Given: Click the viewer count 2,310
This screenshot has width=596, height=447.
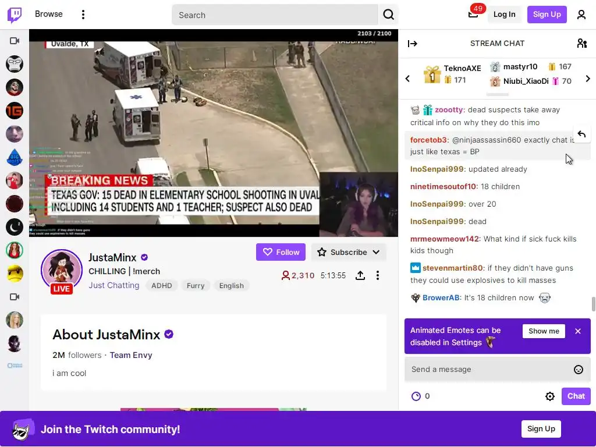Looking at the screenshot, I should pyautogui.click(x=298, y=275).
